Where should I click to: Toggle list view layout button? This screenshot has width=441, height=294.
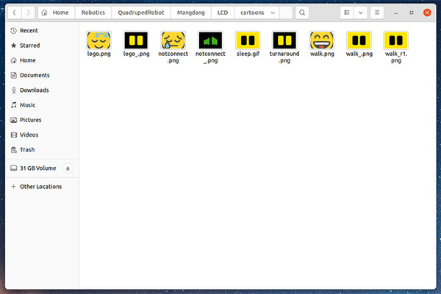tap(347, 12)
